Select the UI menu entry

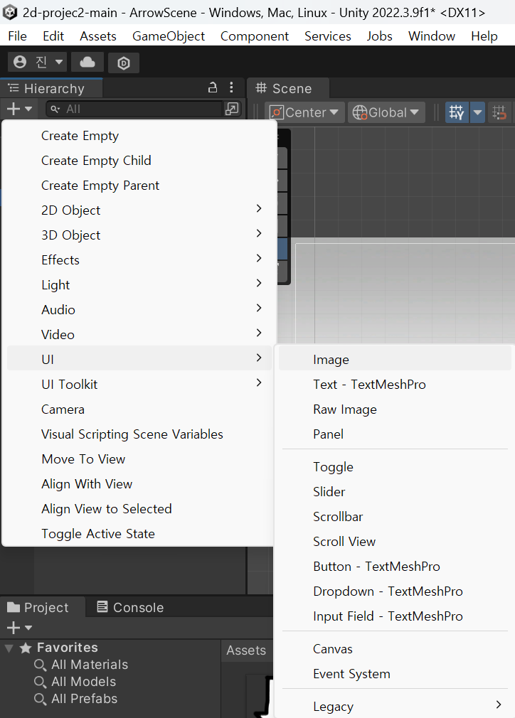[x=139, y=360]
